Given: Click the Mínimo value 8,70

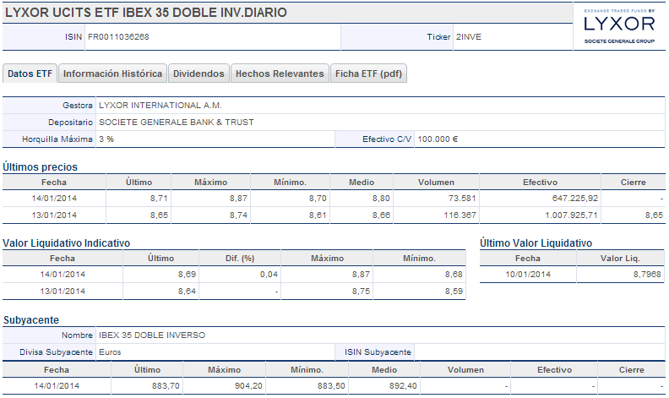Looking at the screenshot, I should pyautogui.click(x=318, y=198).
